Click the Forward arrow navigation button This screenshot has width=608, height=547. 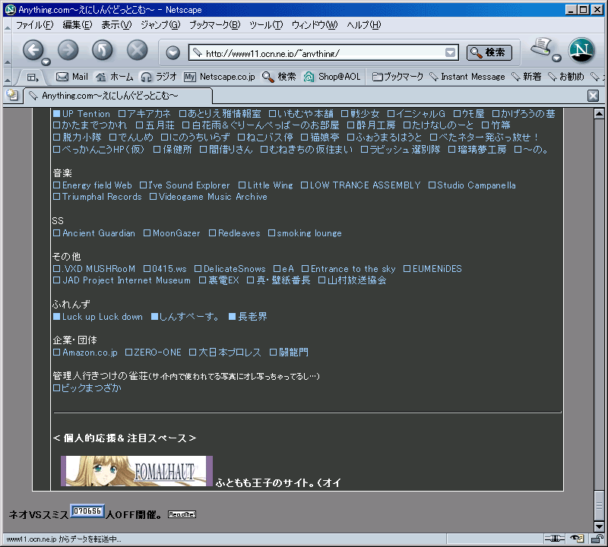(x=68, y=50)
